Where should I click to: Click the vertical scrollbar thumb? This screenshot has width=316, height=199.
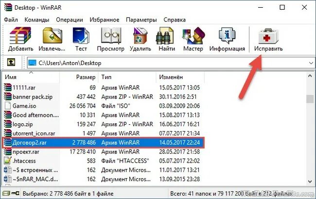coord(310,99)
